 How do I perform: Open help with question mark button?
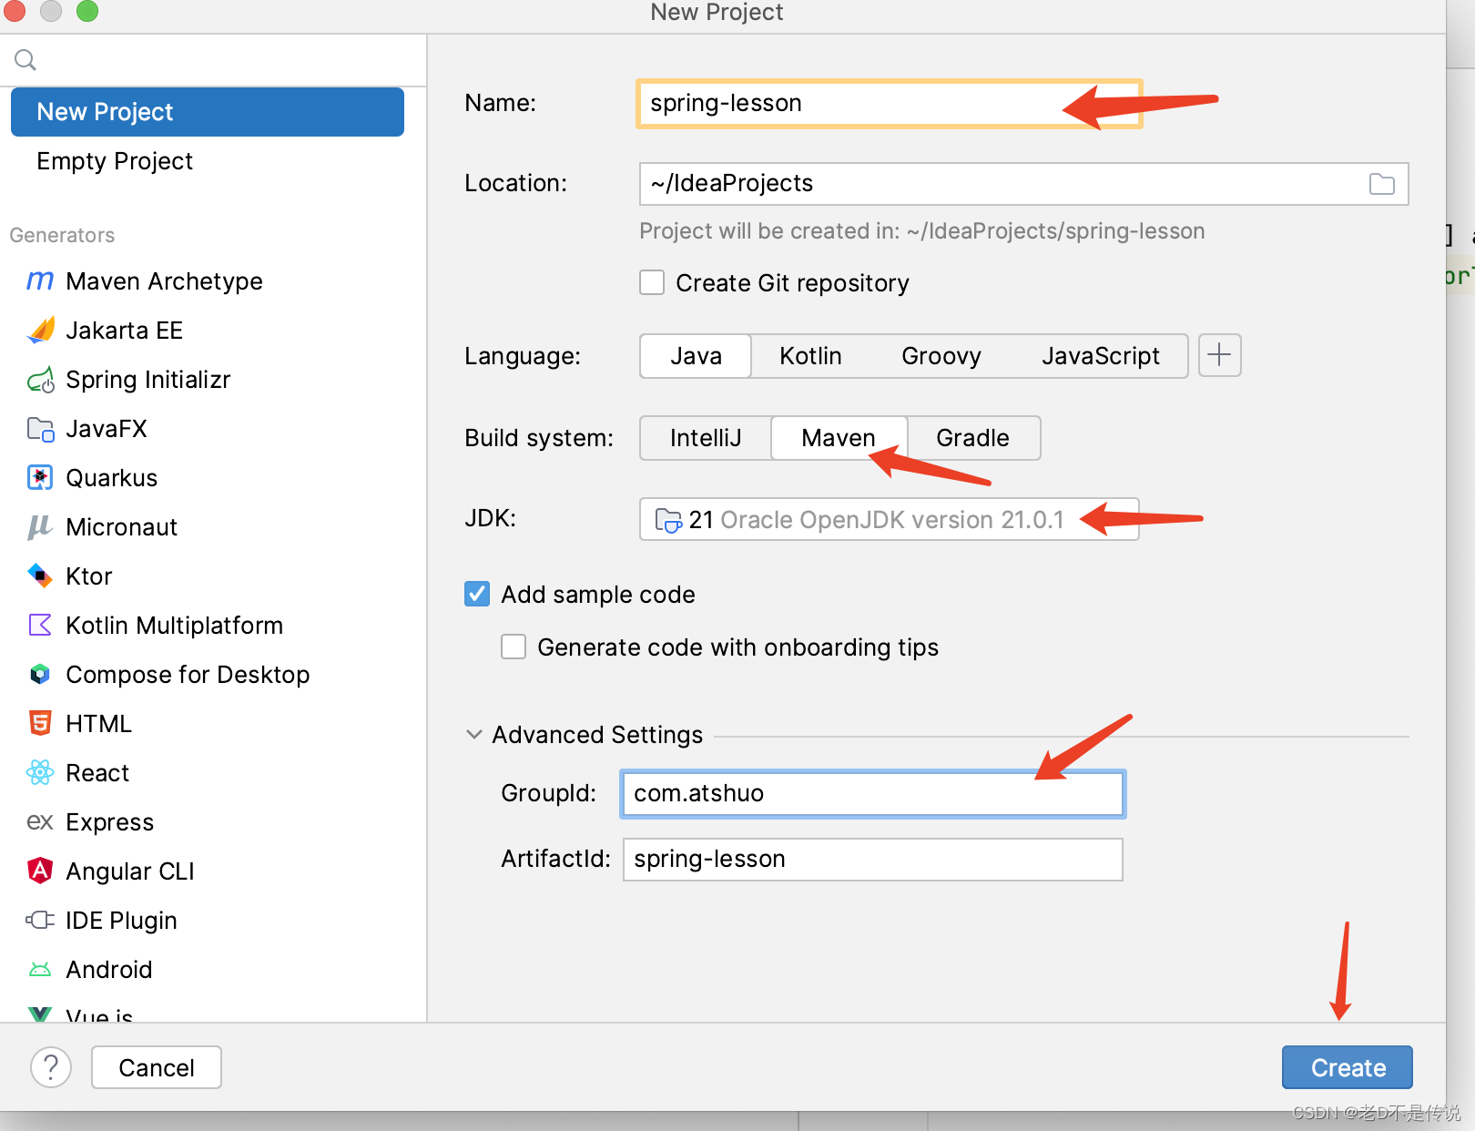point(51,1067)
